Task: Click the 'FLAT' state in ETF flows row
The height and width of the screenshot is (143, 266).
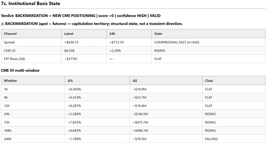Action: pyautogui.click(x=158, y=59)
